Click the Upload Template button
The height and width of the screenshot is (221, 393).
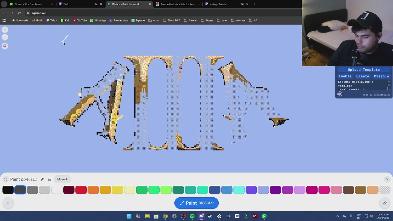tap(364, 70)
